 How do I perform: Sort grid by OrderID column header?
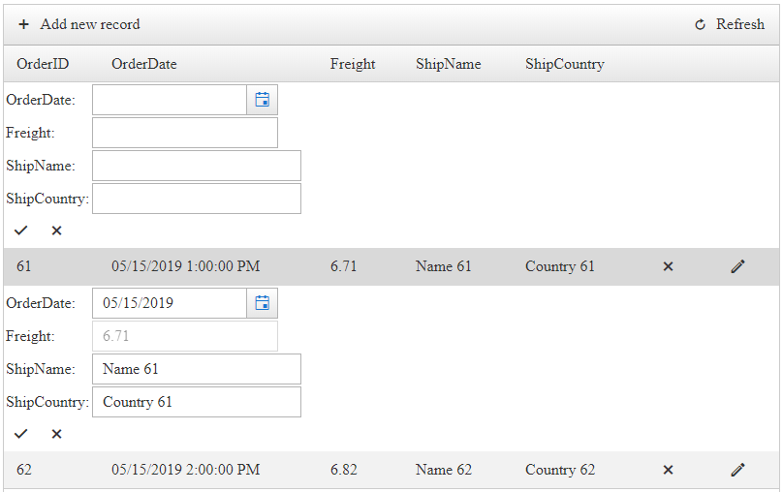43,64
